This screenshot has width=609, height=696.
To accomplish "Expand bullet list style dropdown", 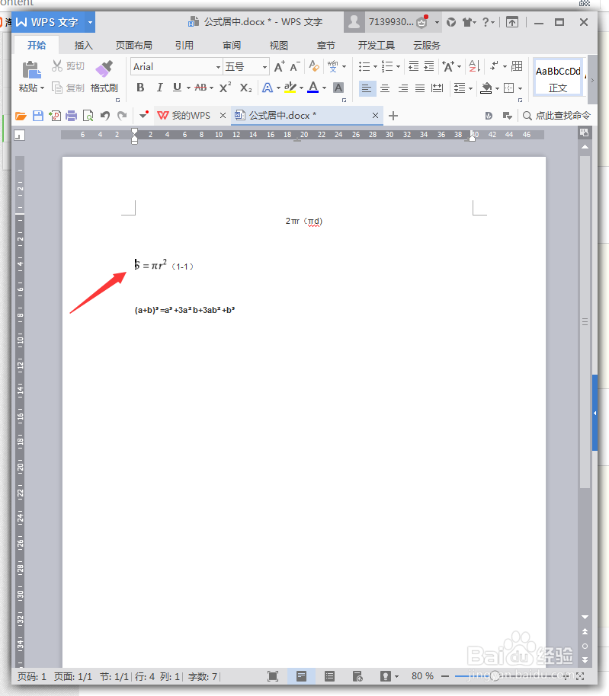I will [375, 66].
